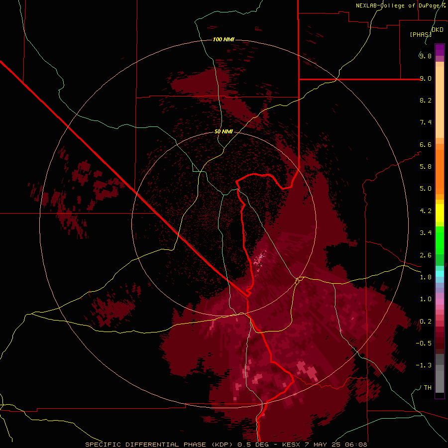448x448 pixels.
Task: Click the 5.0 value on color scale
Action: 426,189
